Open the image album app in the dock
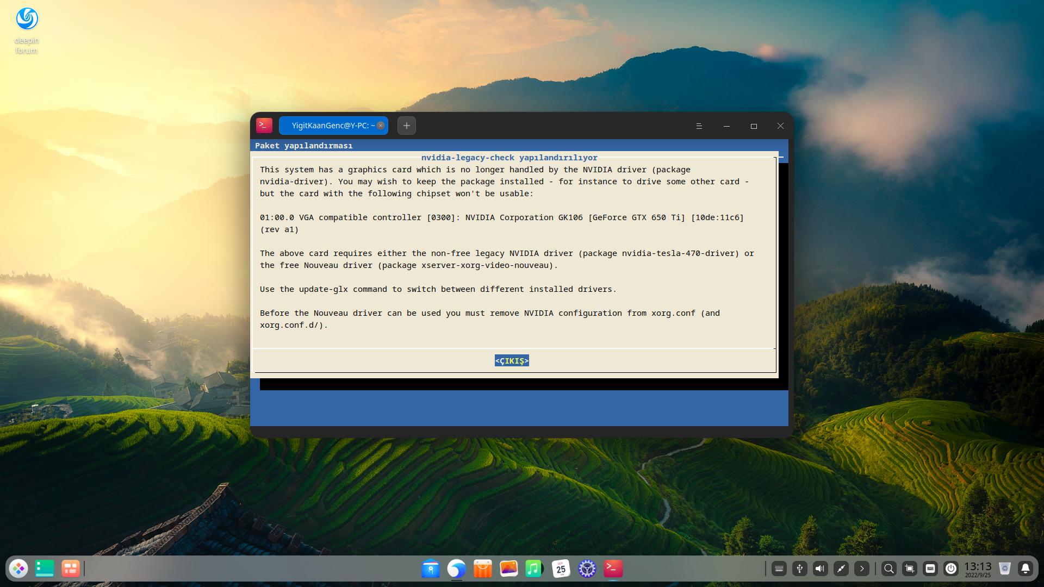 click(509, 569)
